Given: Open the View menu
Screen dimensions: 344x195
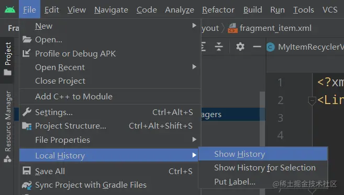Looking at the screenshot, I should (76, 9).
